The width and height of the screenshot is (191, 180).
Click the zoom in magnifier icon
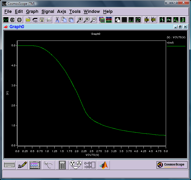pyautogui.click(x=80, y=20)
